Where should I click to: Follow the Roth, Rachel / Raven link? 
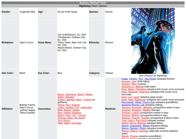click(x=69, y=110)
